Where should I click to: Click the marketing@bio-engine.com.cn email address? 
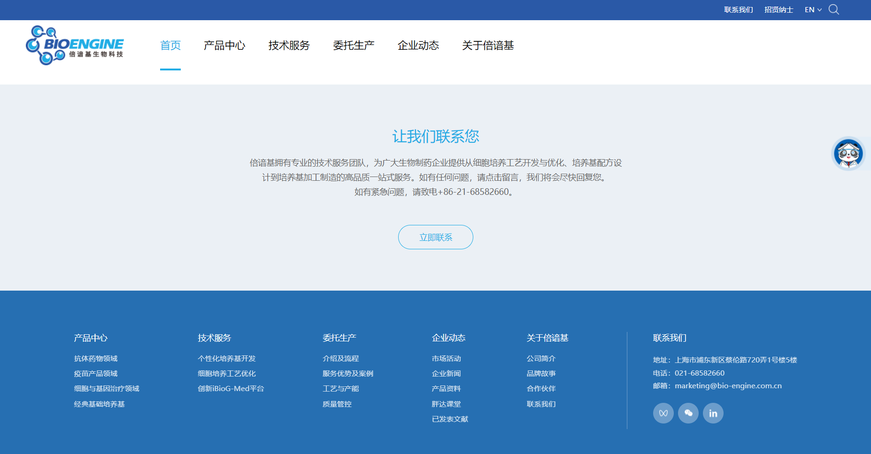(x=728, y=386)
